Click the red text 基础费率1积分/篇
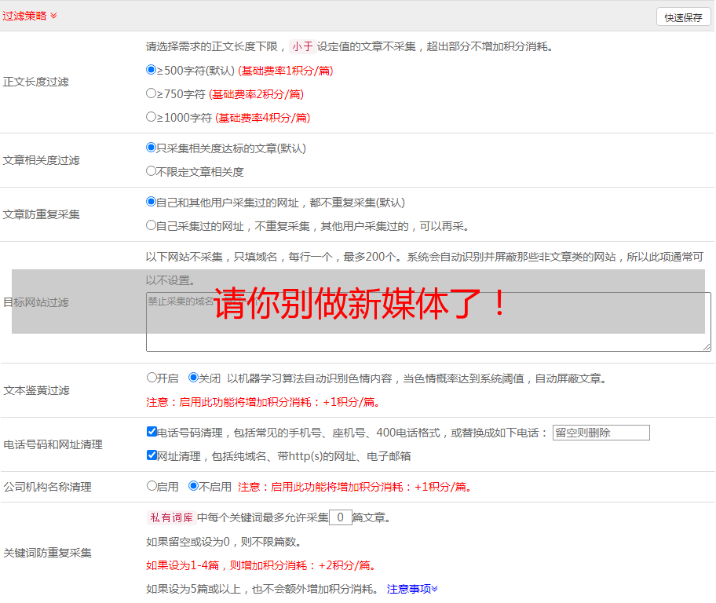Screen dimensions: 716x603 click(x=286, y=71)
